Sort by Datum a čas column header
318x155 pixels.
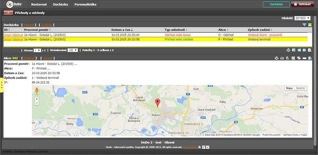click(122, 30)
